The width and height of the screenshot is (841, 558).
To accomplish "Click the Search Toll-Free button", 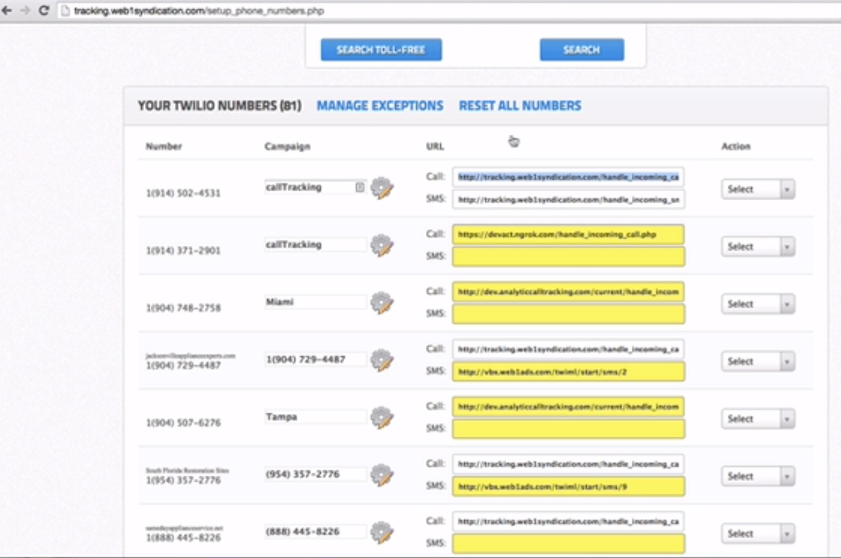I will pos(381,50).
